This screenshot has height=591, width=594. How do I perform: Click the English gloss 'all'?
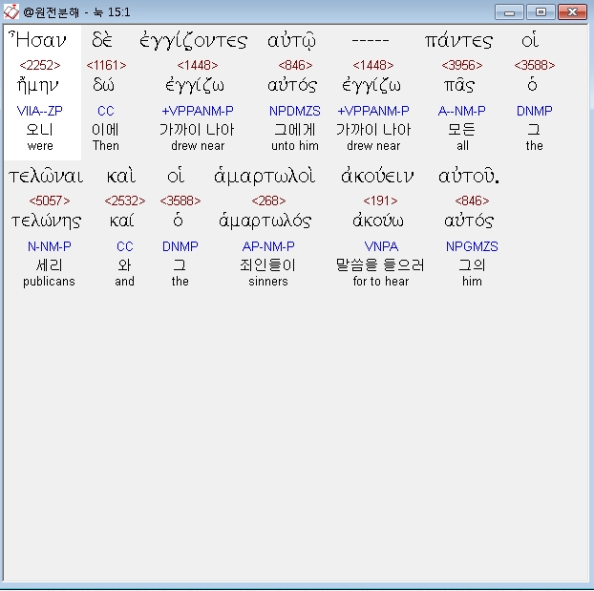tap(462, 145)
